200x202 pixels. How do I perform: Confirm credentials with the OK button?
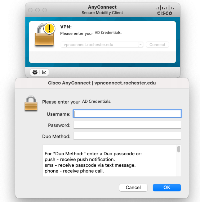pyautogui.click(x=166, y=188)
